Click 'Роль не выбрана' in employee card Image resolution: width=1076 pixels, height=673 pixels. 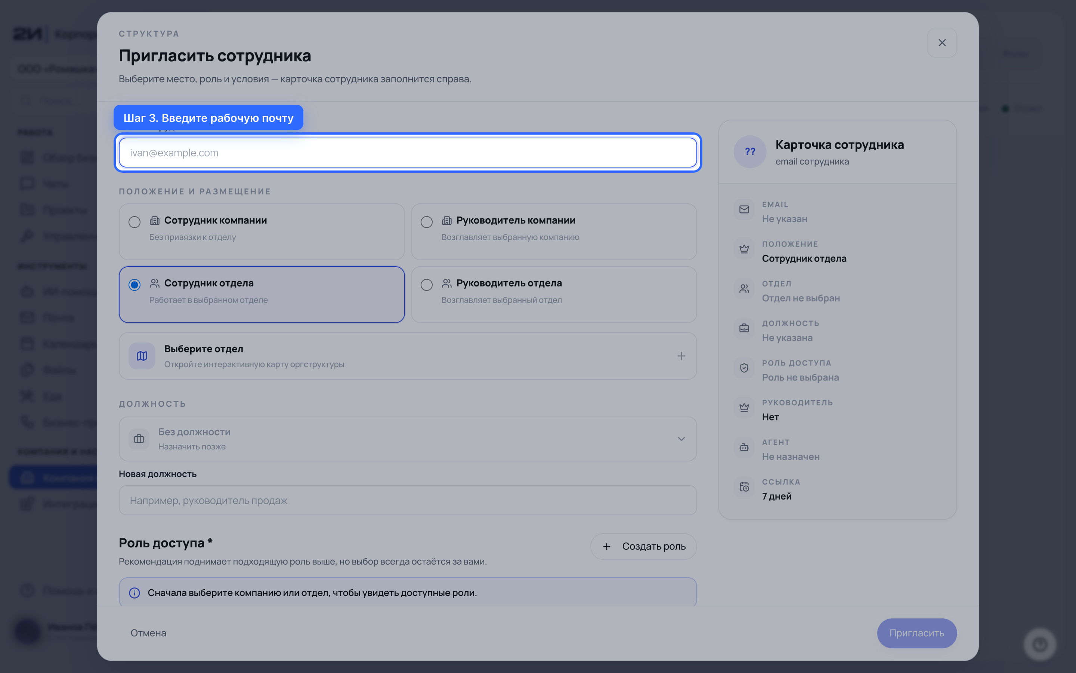(800, 378)
